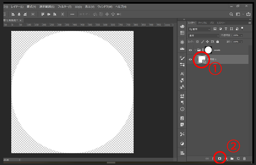Image resolution: width=256 pixels, height=165 pixels.
Task: Open the 塗り fill dropdown arrow
Action: [x=241, y=42]
